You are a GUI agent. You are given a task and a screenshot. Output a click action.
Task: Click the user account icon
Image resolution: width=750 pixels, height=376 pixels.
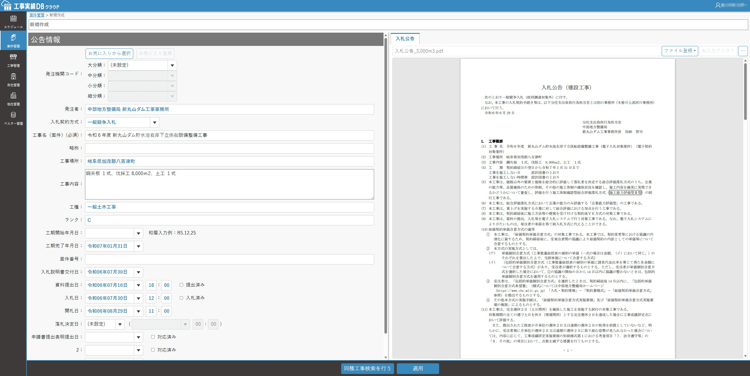click(x=718, y=5)
